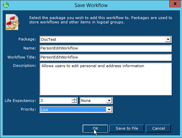The height and width of the screenshot is (138, 182).
Task: Click the Name: label
Action: pos(30,48)
